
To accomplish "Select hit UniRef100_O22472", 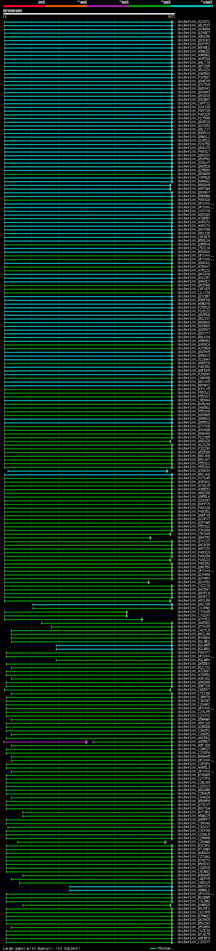I will click(x=194, y=22).
